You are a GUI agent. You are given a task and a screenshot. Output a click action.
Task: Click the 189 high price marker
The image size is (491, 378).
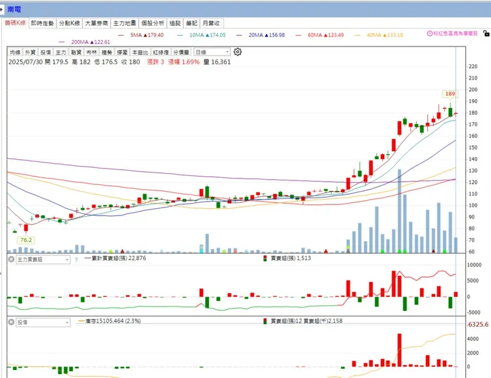450,94
